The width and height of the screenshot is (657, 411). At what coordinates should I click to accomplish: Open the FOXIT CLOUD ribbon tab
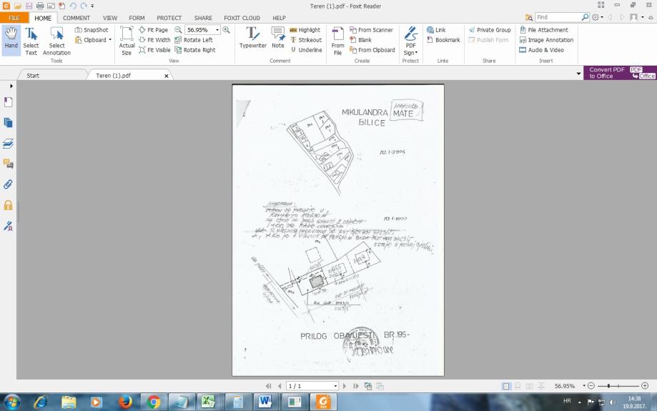[x=242, y=18]
